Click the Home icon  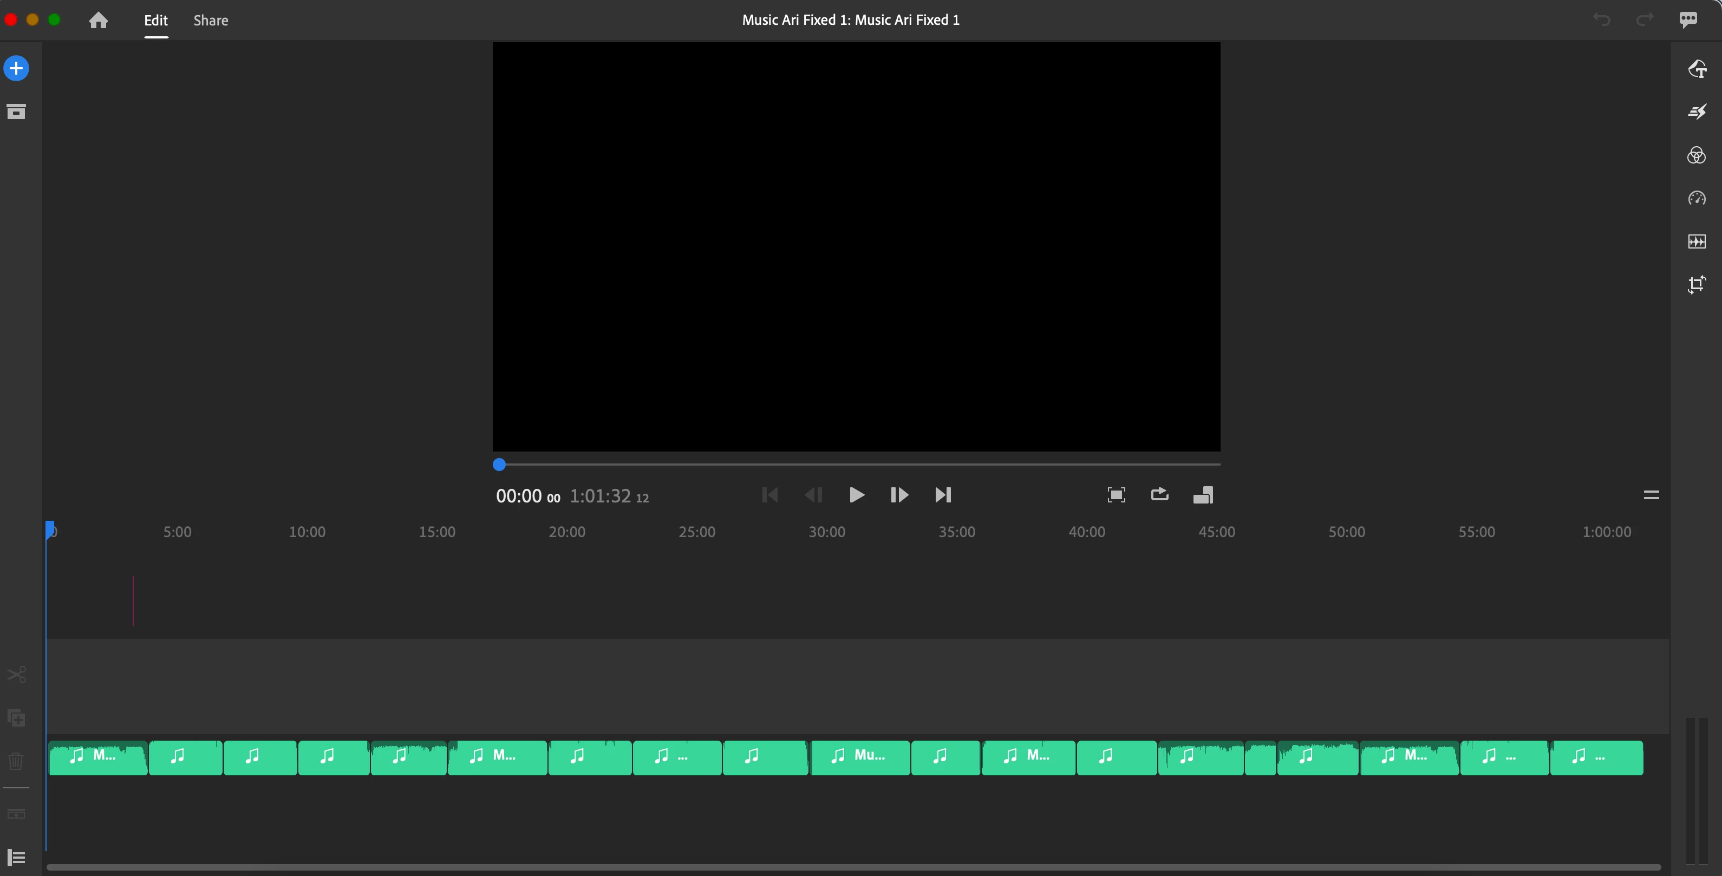(98, 20)
